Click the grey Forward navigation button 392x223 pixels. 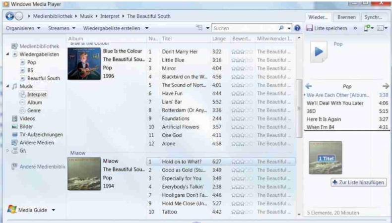click(x=19, y=16)
